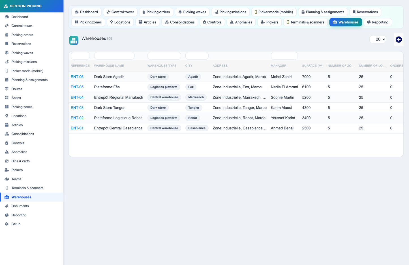
Task: Sort by Surface (M²) column header
Action: (313, 66)
